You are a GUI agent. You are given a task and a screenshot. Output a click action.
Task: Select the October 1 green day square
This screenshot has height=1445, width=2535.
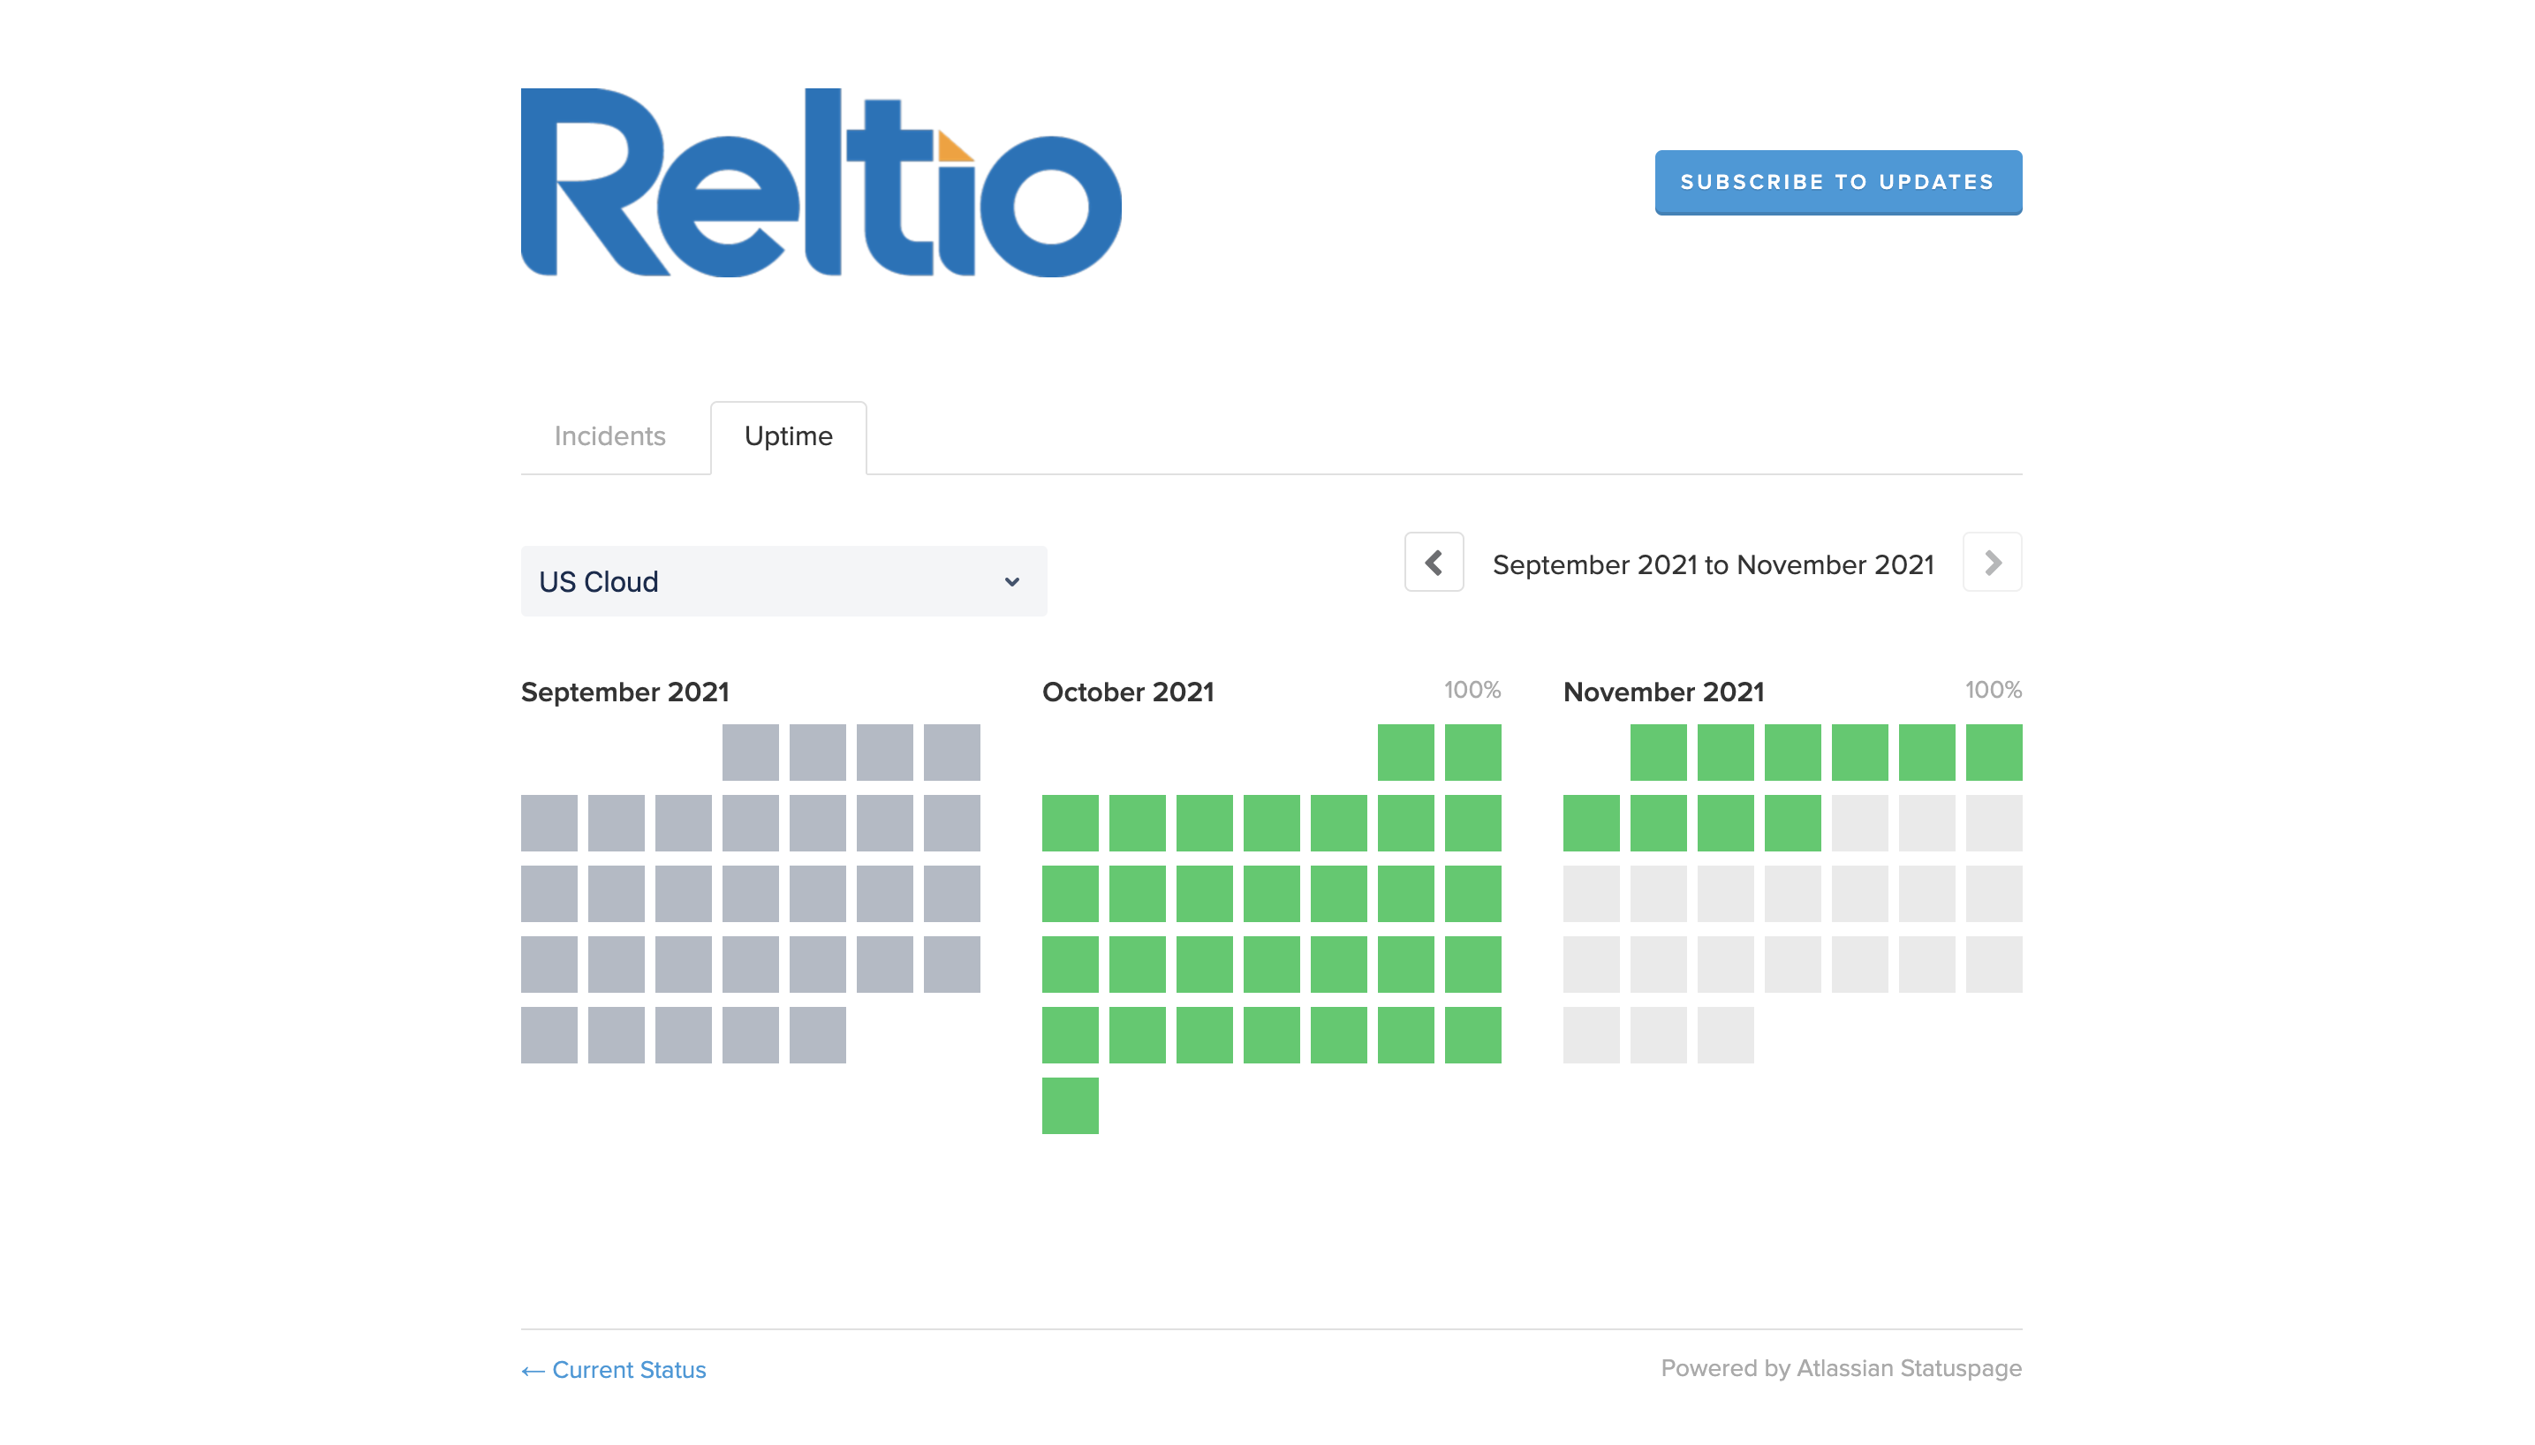1406,753
